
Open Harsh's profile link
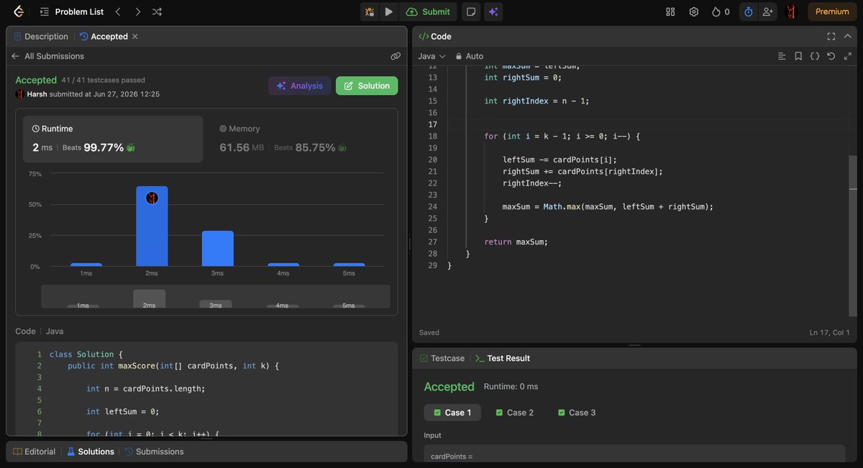(37, 94)
